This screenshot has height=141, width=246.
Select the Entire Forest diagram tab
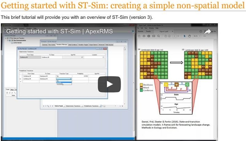click(x=59, y=106)
